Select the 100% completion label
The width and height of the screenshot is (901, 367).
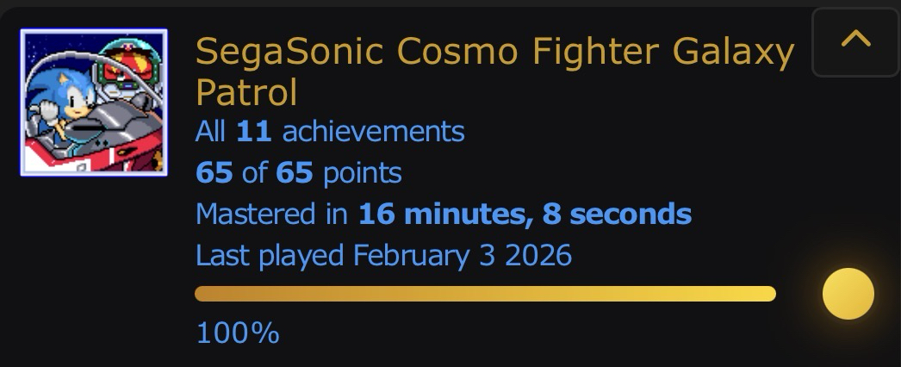click(x=238, y=333)
